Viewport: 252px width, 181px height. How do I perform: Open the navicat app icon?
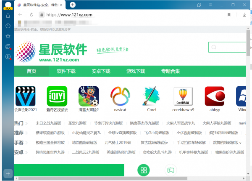point(120,96)
